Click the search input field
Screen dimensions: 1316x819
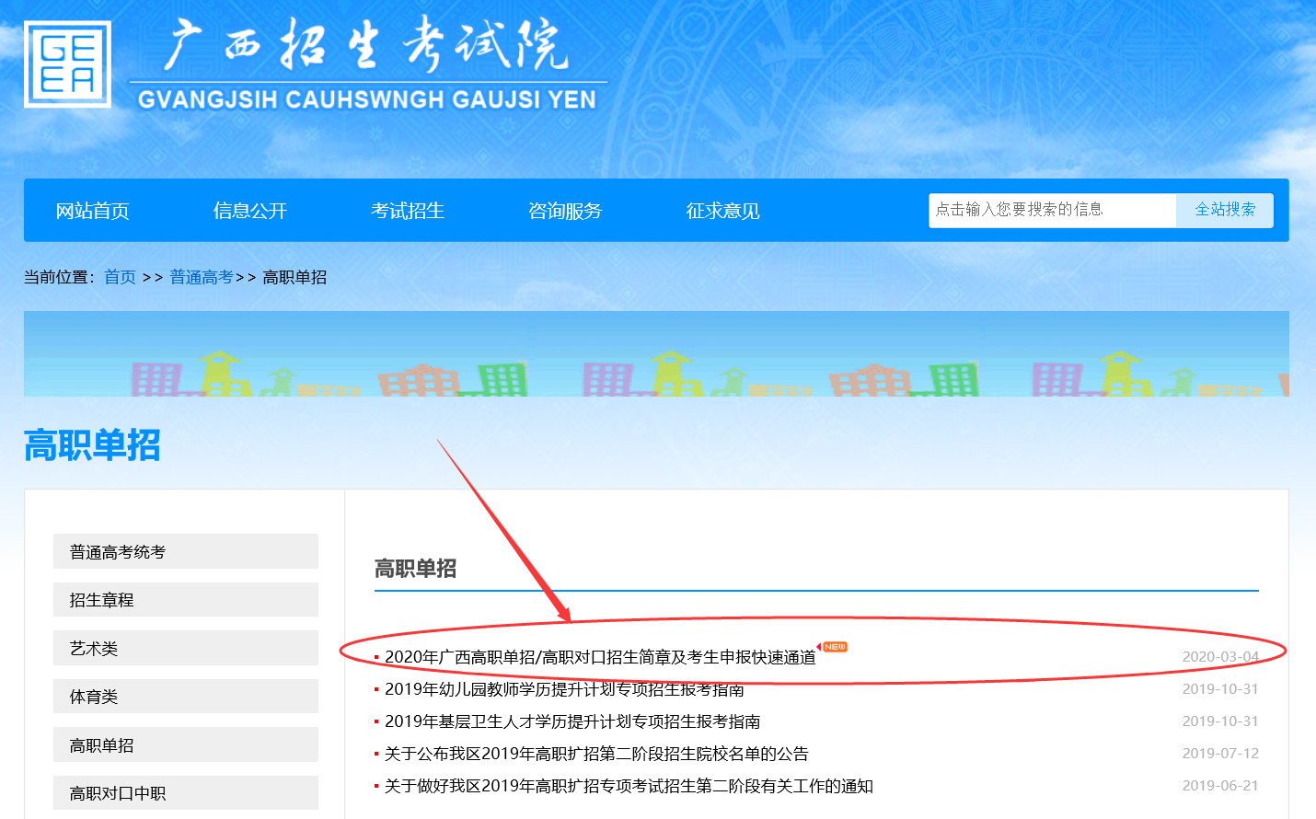click(x=1051, y=210)
